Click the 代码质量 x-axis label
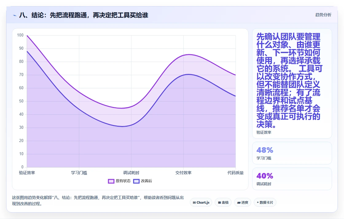The image size is (344, 219). [235, 173]
